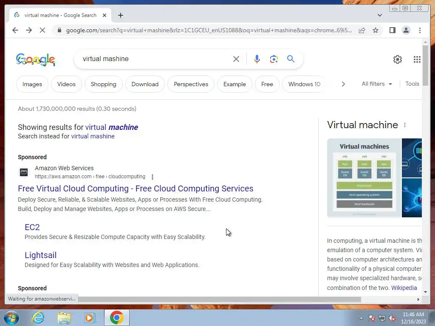Apply the Windows 10 filter chip
This screenshot has width=435, height=326.
(x=304, y=84)
